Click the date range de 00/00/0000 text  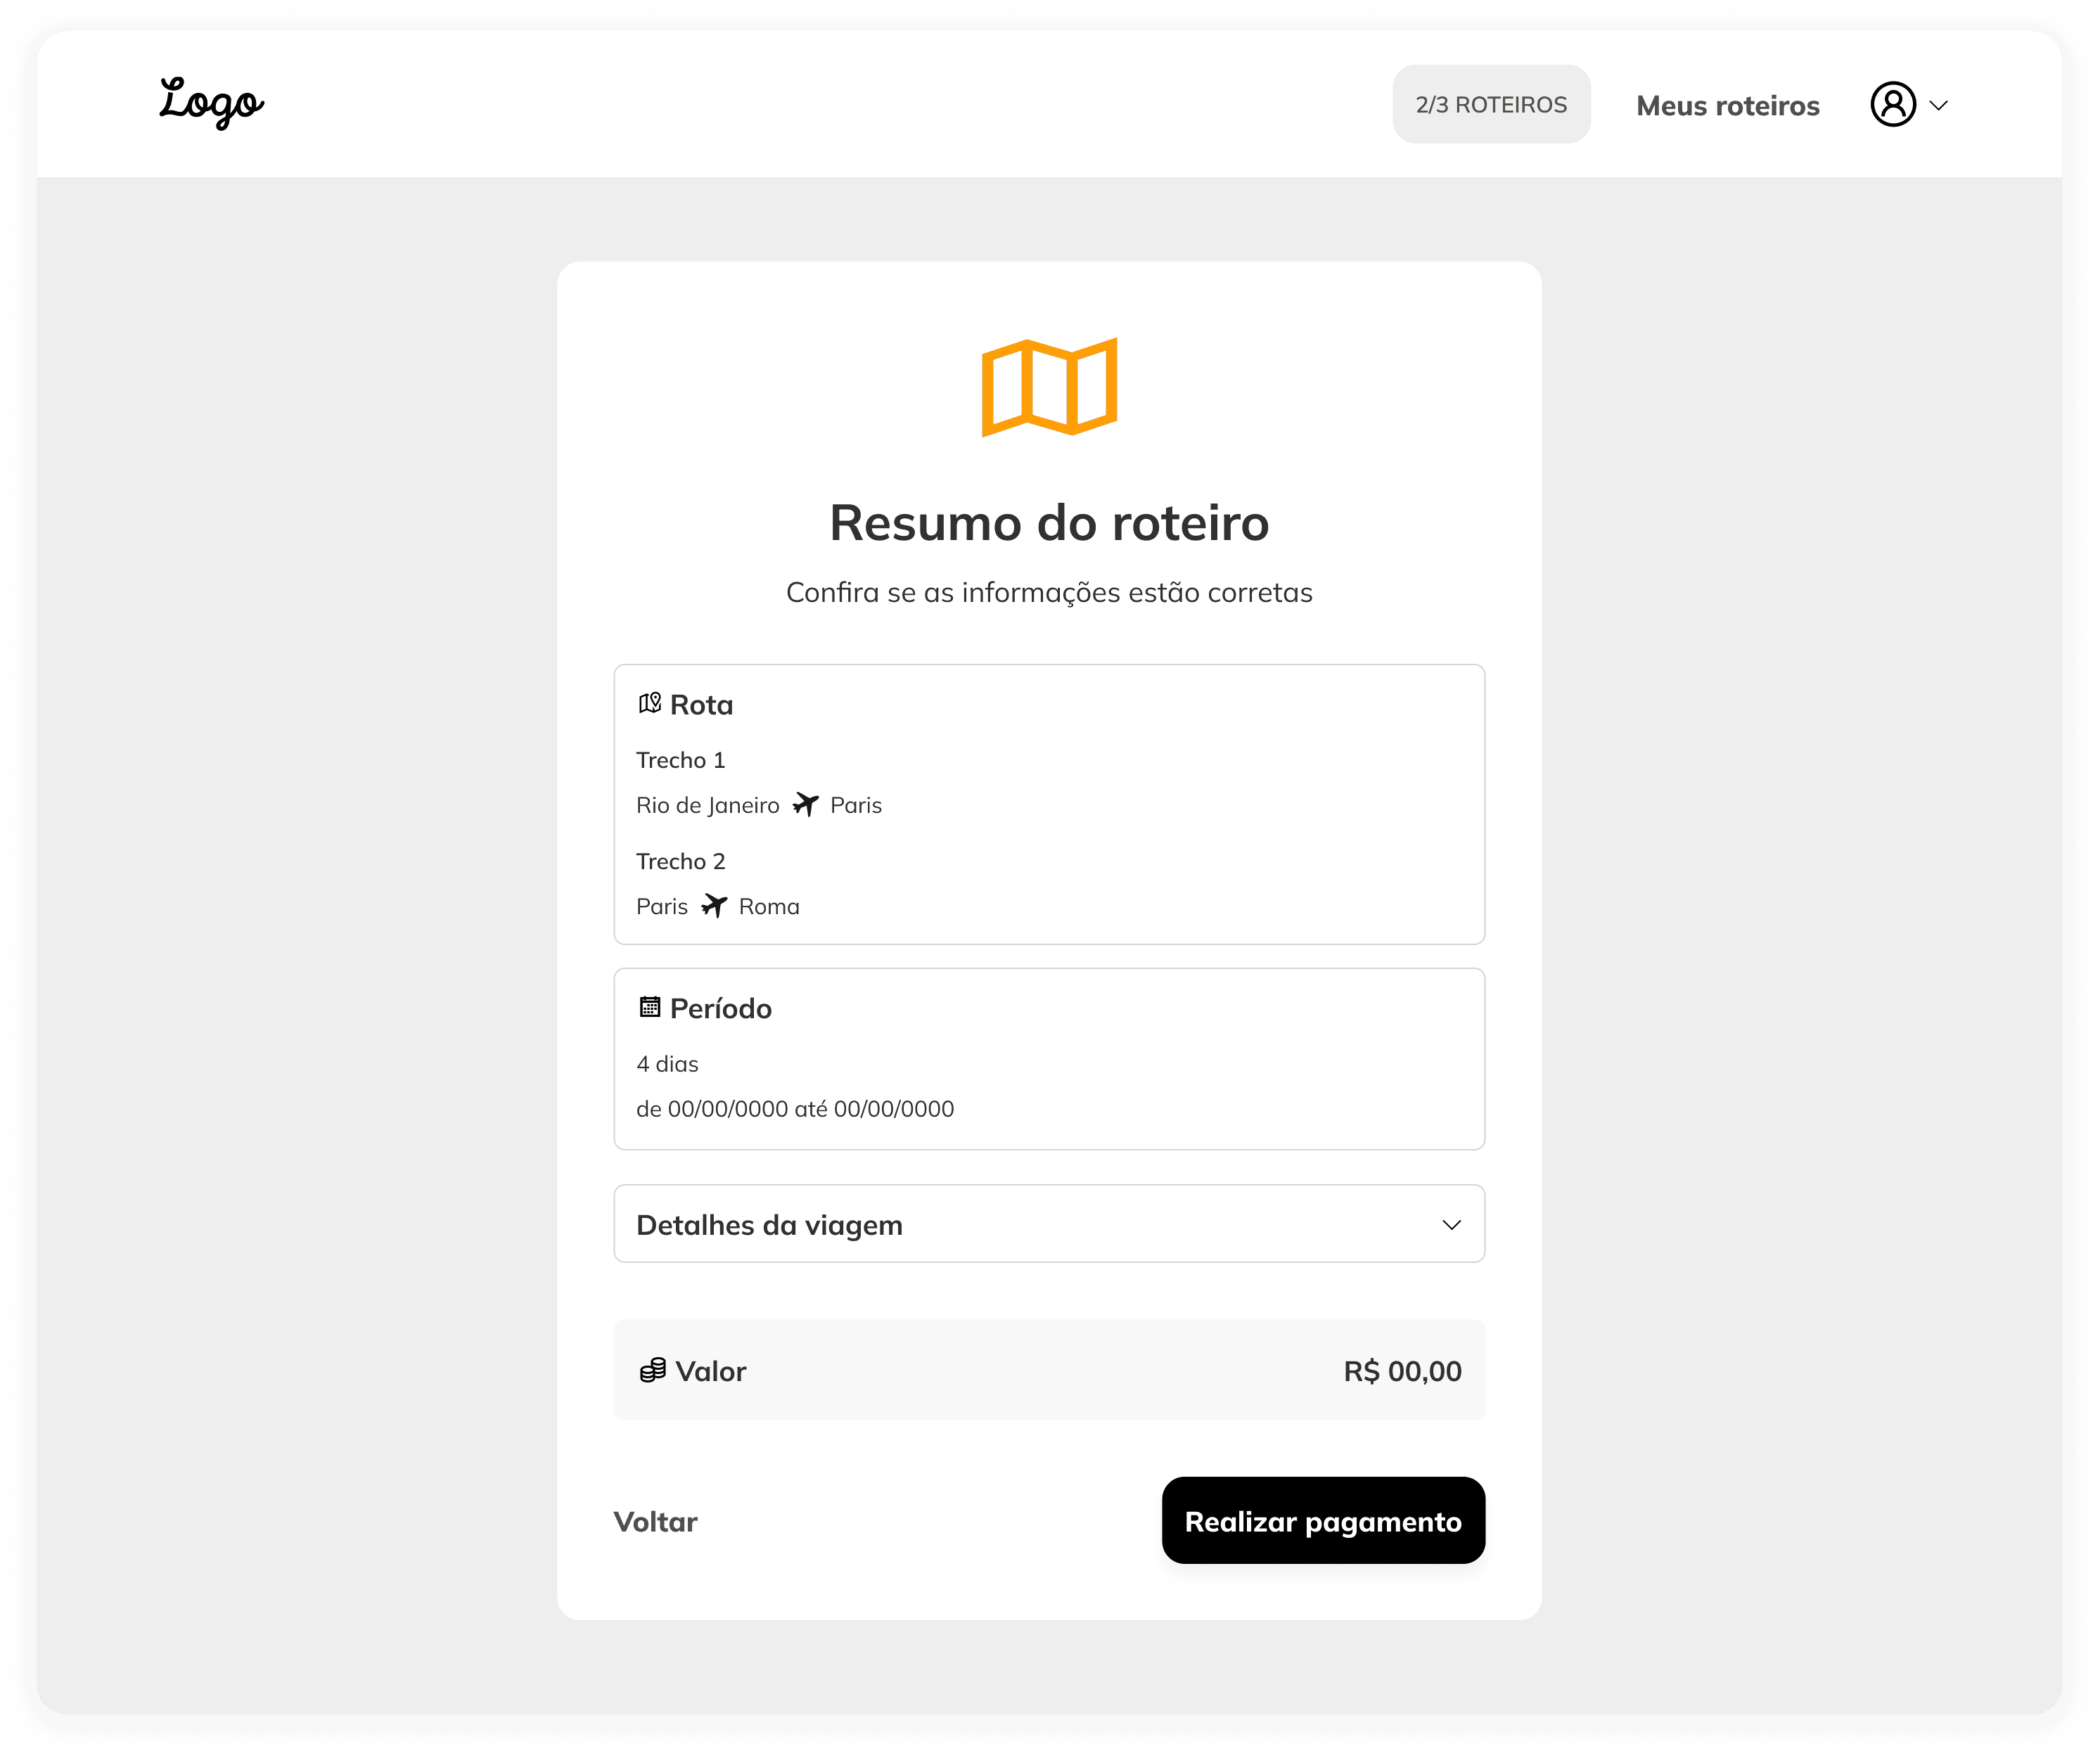[794, 1108]
